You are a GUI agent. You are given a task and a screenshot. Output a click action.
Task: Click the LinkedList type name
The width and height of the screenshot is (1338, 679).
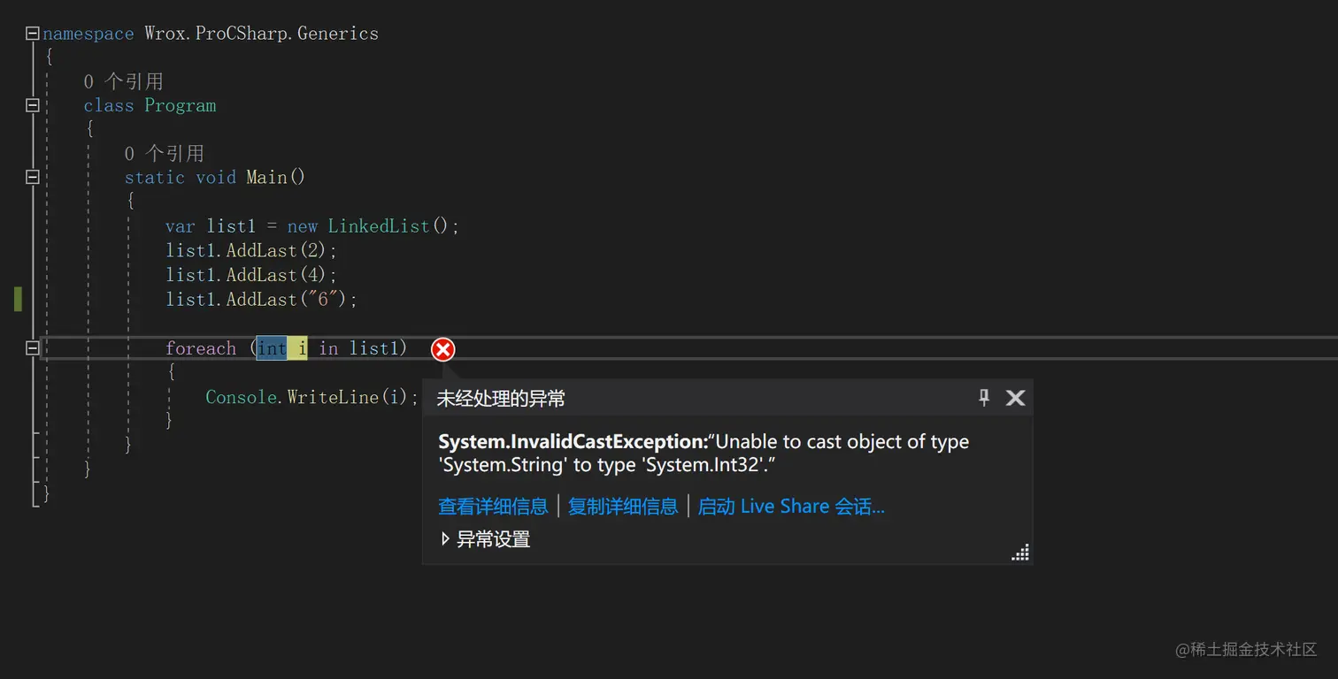378,226
